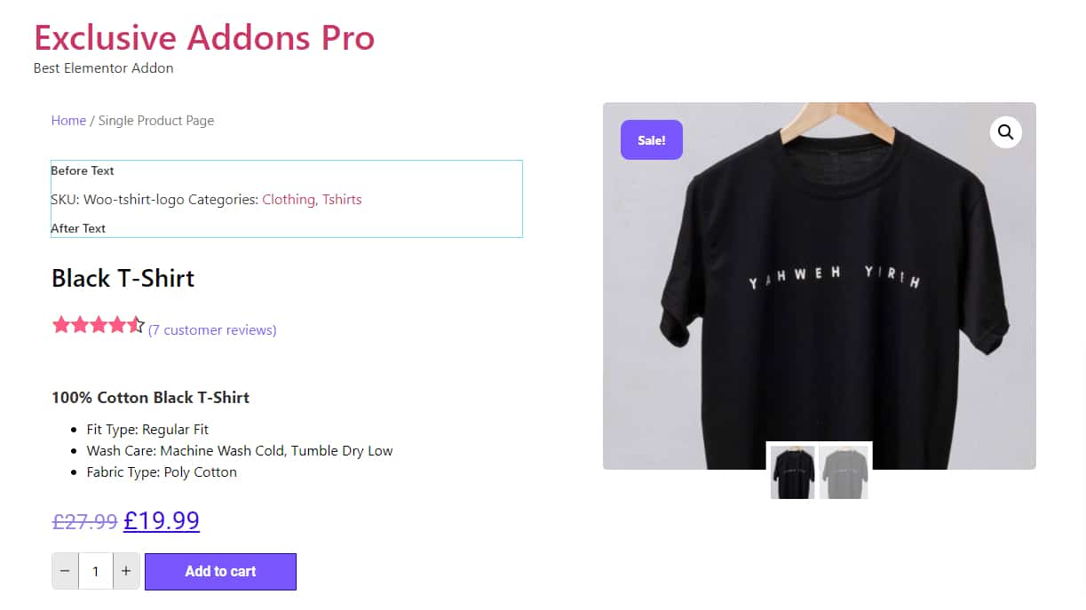Add the Black T-Shirt to cart

coord(220,571)
